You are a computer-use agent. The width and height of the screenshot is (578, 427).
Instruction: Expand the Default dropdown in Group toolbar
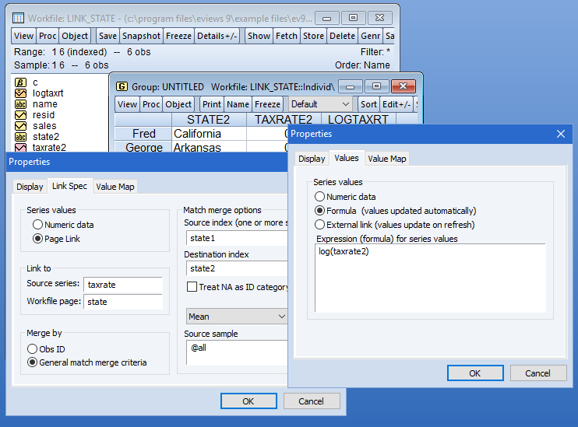tap(319, 104)
